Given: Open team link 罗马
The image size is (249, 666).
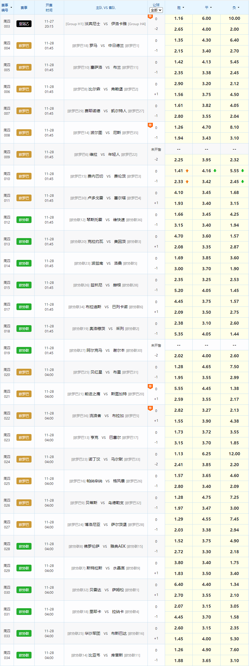Looking at the screenshot, I should (x=93, y=45).
